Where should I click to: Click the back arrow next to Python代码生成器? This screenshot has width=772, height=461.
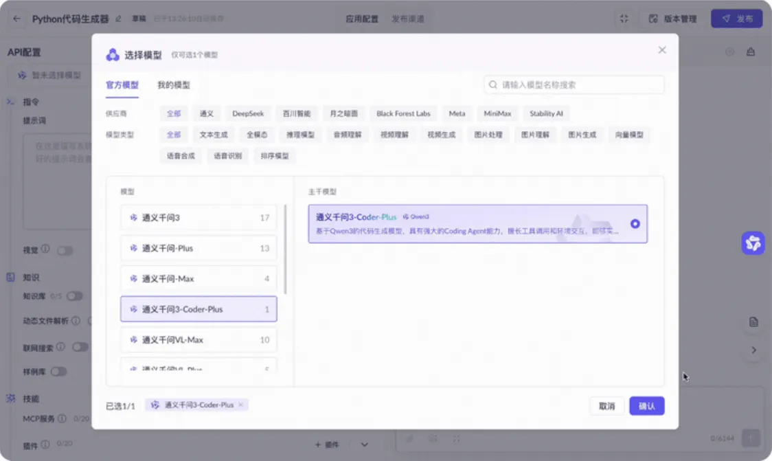[x=16, y=19]
